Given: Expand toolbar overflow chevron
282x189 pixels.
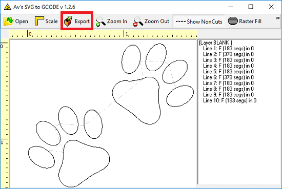Looking at the screenshot, I should [x=278, y=18].
